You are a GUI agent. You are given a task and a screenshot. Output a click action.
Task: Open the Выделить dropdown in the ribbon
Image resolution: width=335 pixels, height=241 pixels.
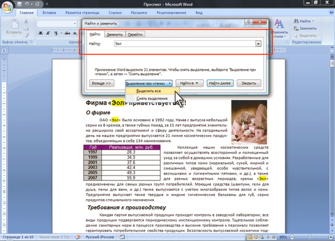pos(307,35)
